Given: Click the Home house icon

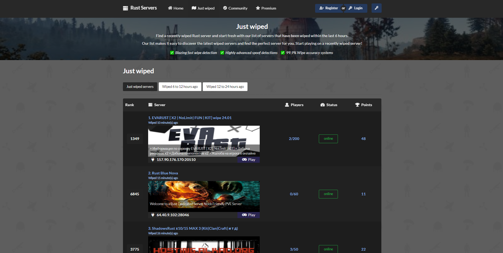Looking at the screenshot, I should [170, 8].
